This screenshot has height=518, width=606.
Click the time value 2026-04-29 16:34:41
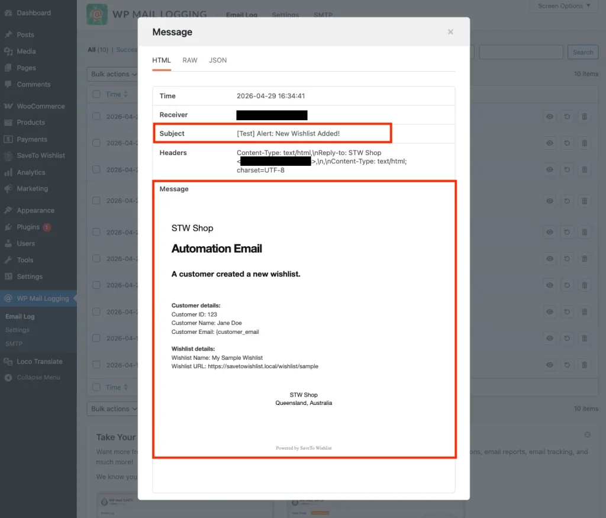point(270,96)
